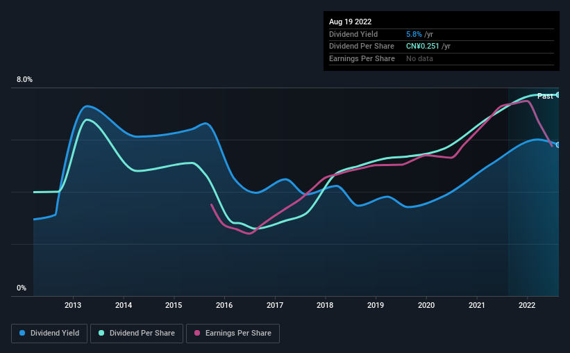Select the 2019 x-axis label
The height and width of the screenshot is (353, 570).
coord(376,305)
